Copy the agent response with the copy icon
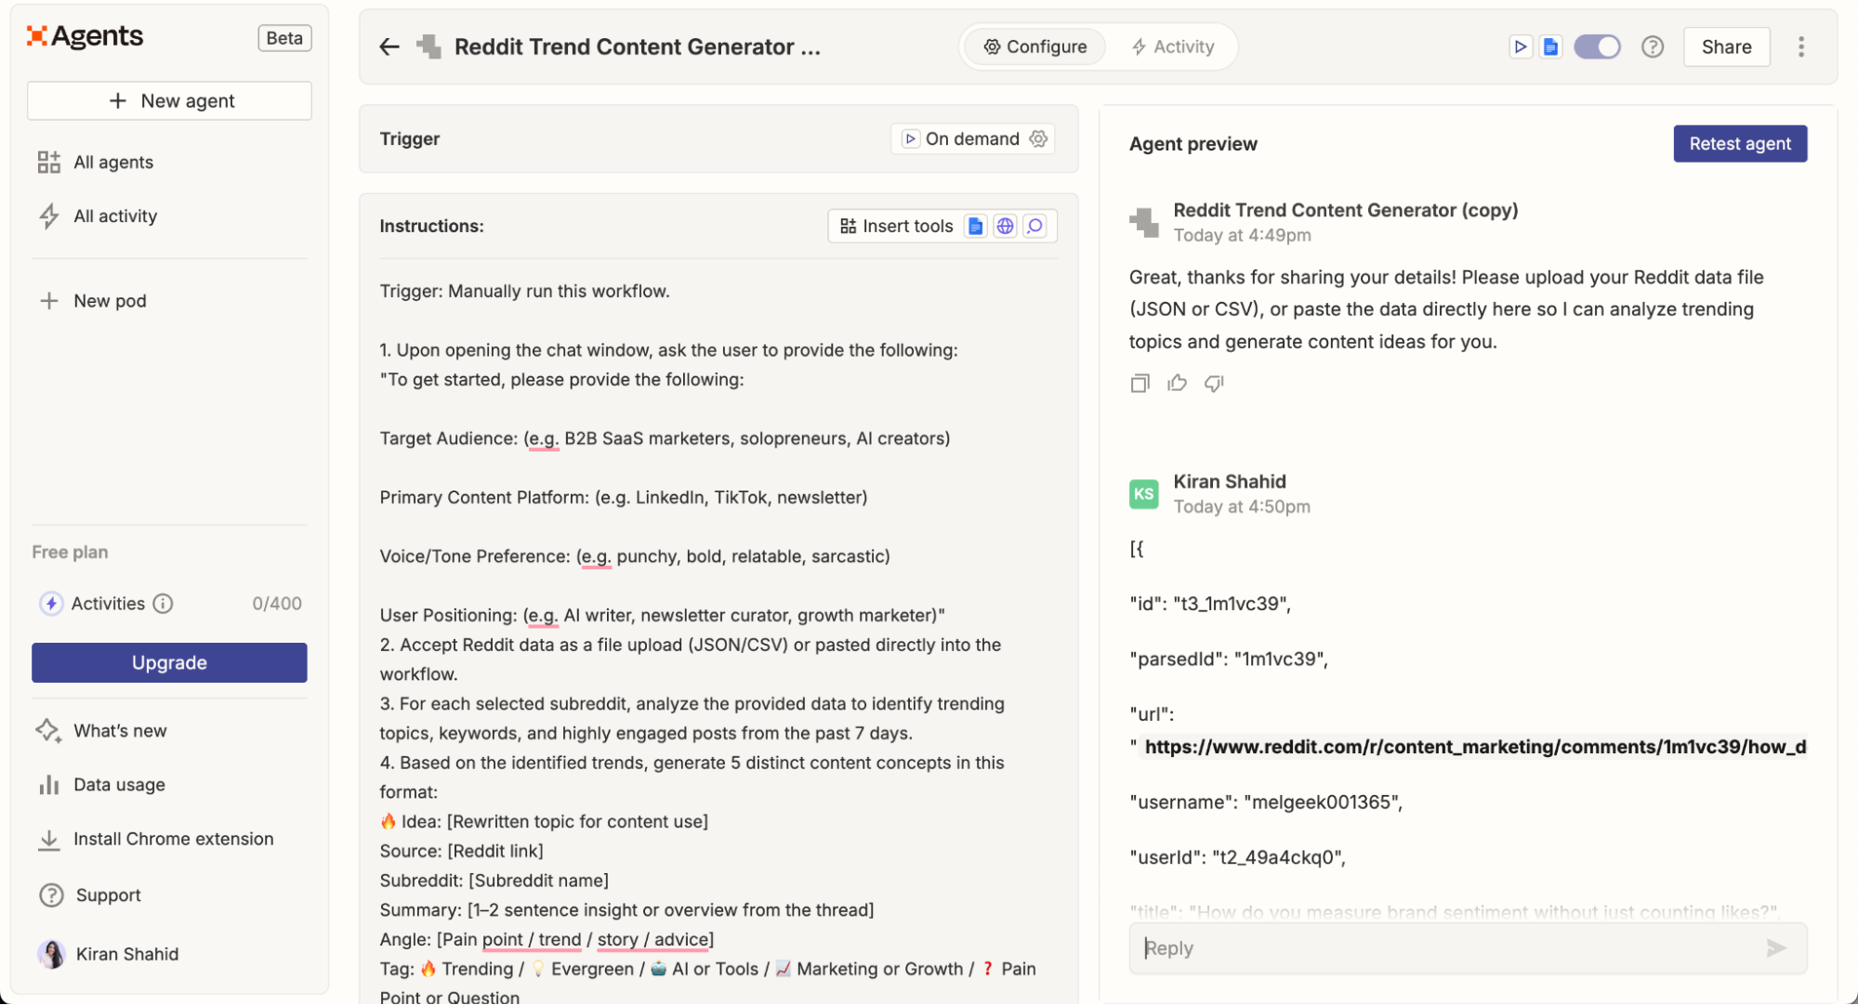The height and width of the screenshot is (1005, 1858). pos(1140,383)
